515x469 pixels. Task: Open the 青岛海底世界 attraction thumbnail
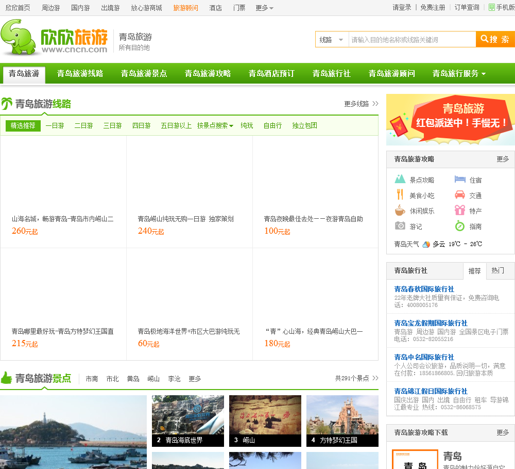click(x=188, y=421)
